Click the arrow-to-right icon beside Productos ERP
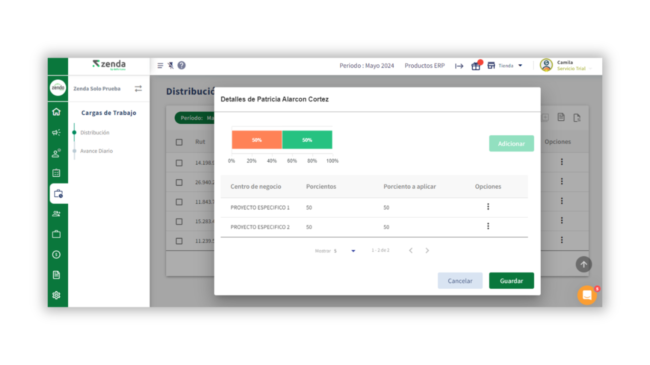 coord(459,66)
